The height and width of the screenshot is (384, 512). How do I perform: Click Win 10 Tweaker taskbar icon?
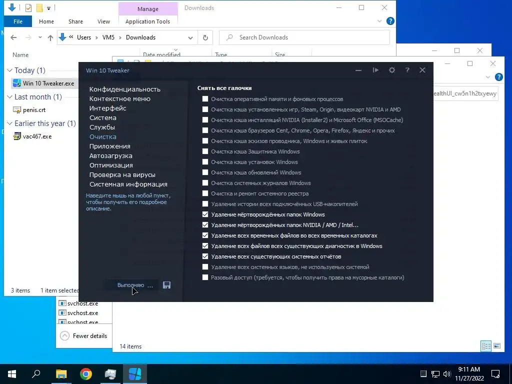[x=135, y=374]
